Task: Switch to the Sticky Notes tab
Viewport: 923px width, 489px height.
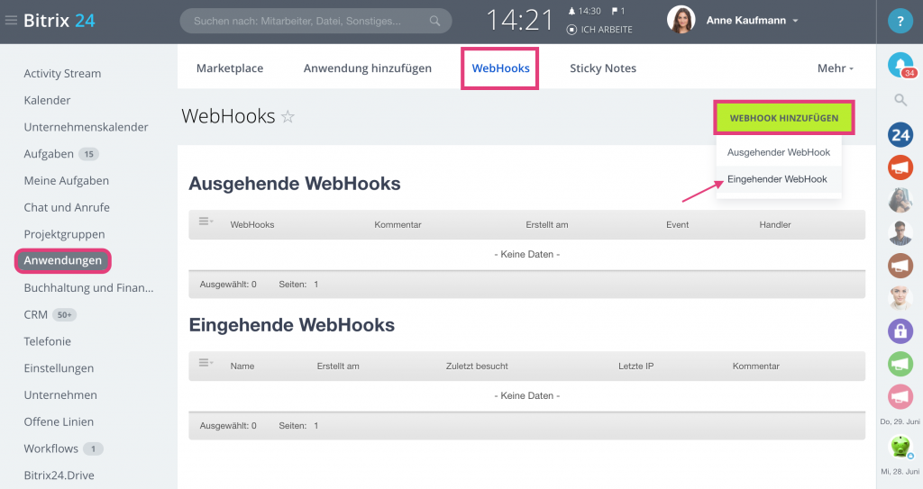Action: (603, 68)
